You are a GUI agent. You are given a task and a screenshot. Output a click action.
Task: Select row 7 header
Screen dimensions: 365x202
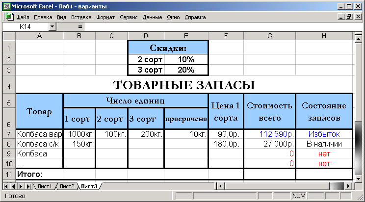point(9,134)
